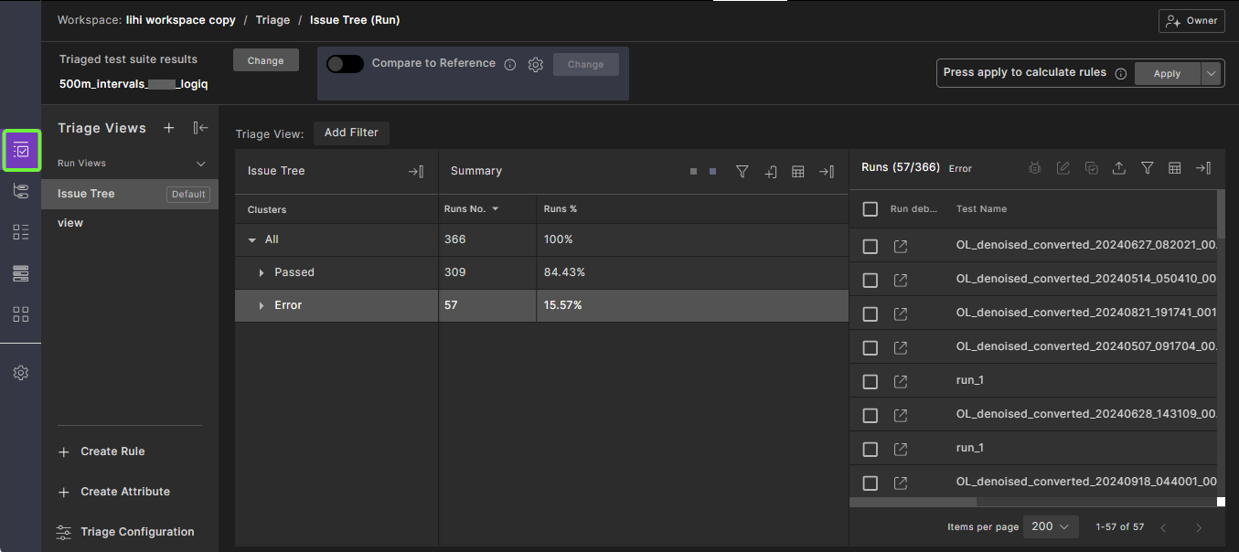The width and height of the screenshot is (1239, 552).
Task: Open the Triage icon in left sidebar
Action: pyautogui.click(x=22, y=150)
